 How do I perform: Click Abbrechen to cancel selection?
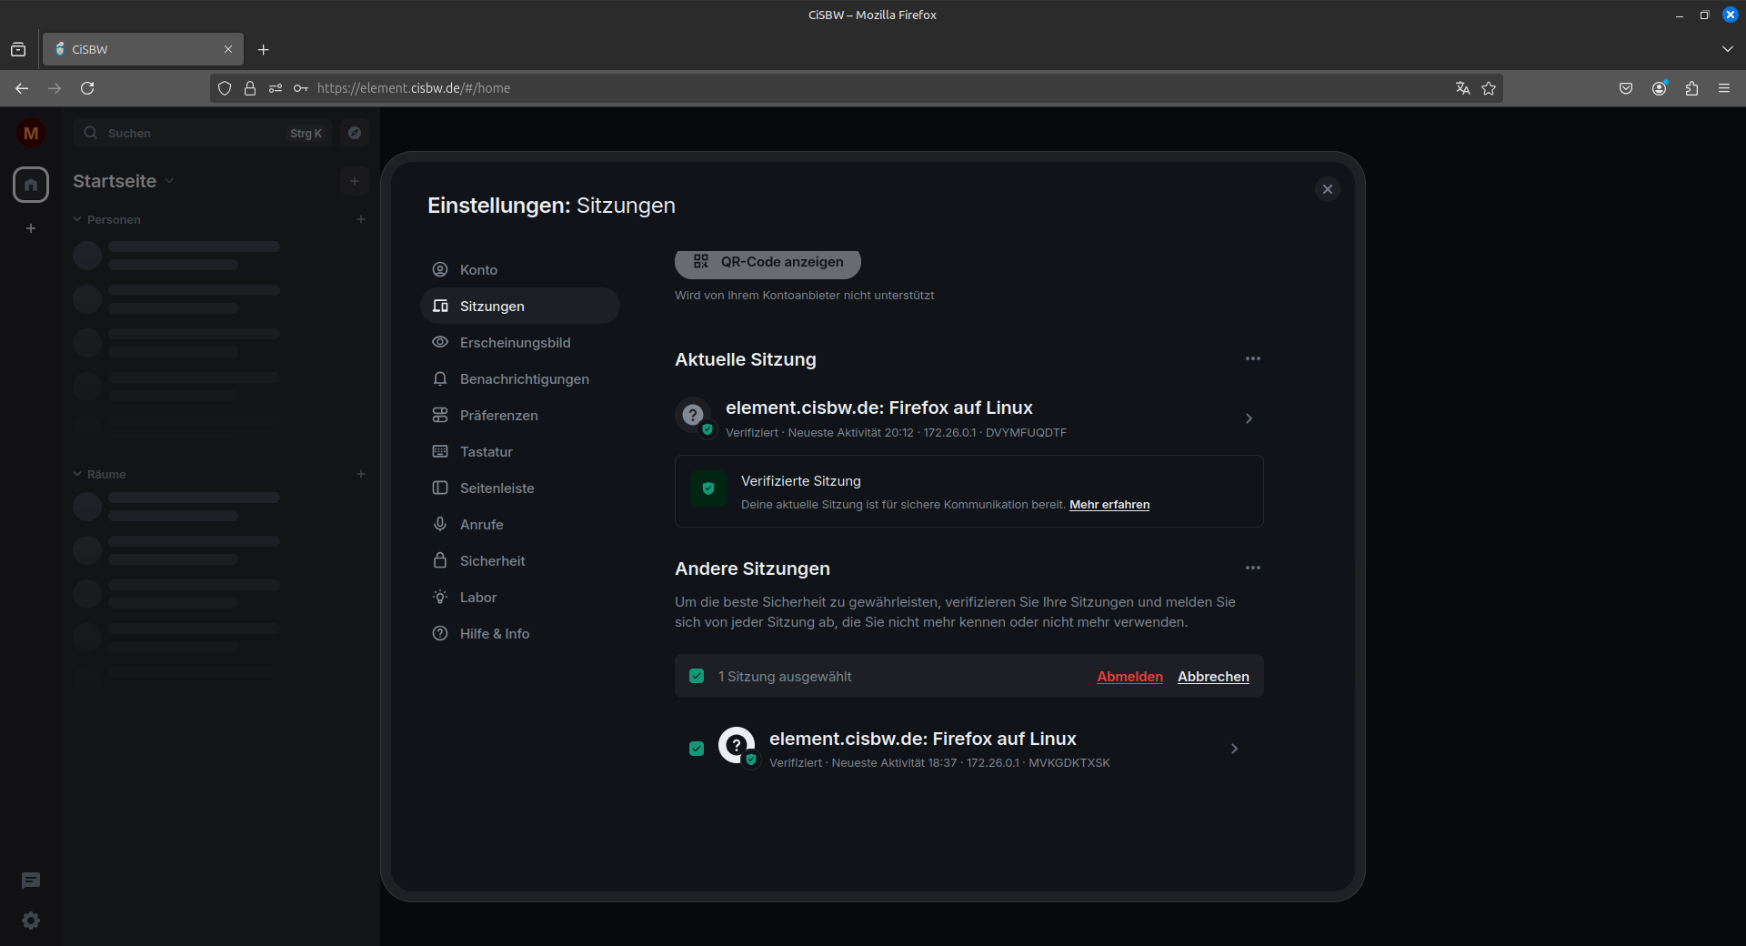click(1213, 677)
